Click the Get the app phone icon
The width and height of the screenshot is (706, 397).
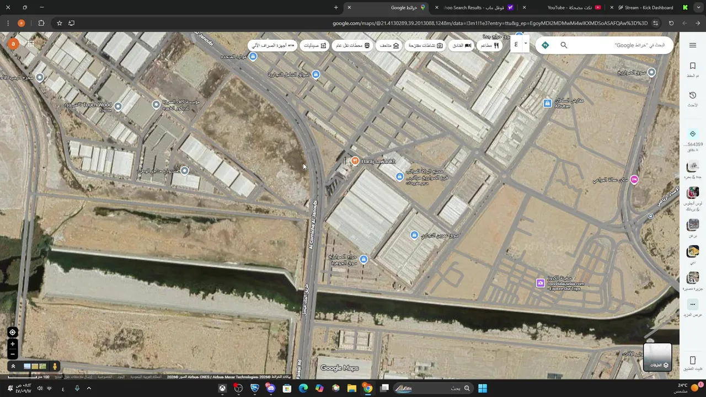point(693,360)
